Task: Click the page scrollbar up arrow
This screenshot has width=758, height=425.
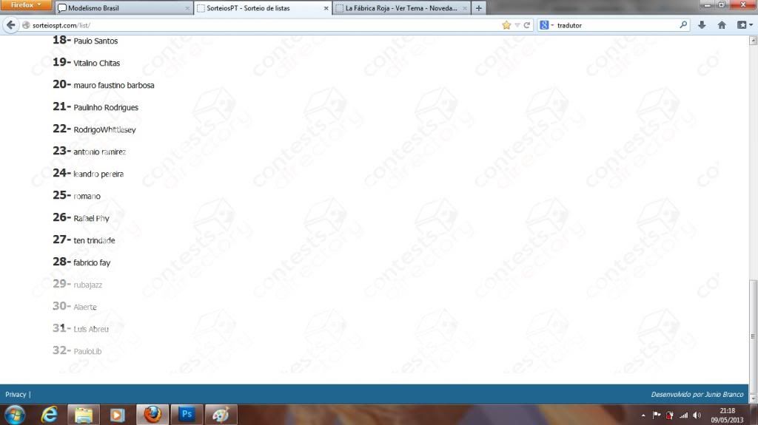Action: click(753, 41)
